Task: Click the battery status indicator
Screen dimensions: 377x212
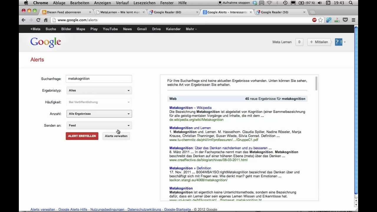Action: tap(307, 3)
